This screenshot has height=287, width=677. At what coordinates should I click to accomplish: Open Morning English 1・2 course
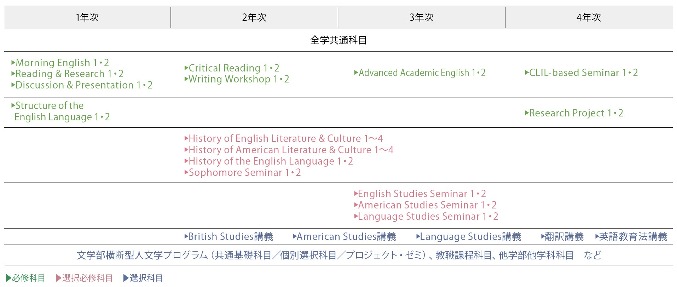point(60,63)
